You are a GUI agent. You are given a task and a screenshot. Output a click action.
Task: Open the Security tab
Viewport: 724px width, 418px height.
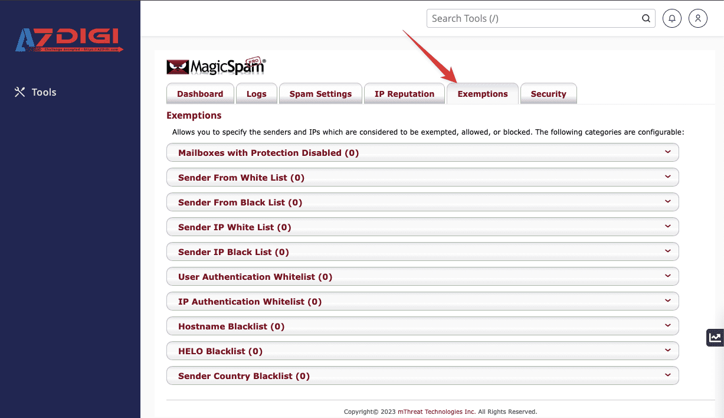[548, 94]
